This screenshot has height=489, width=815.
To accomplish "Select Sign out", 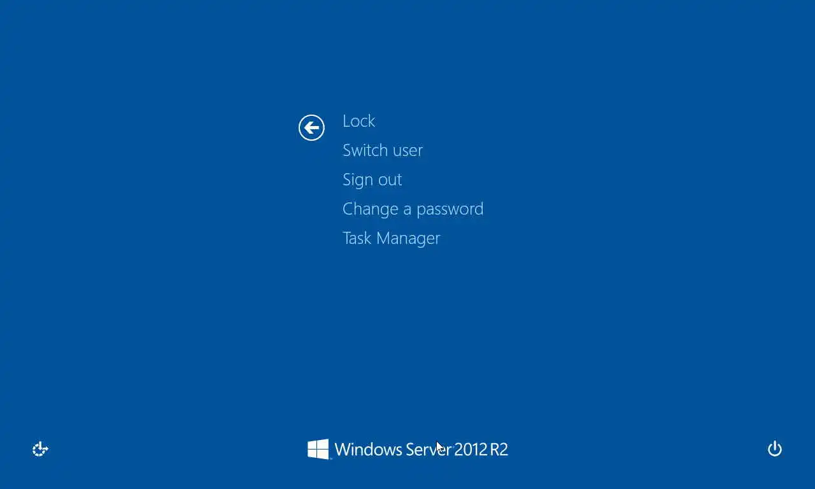I will click(x=372, y=180).
